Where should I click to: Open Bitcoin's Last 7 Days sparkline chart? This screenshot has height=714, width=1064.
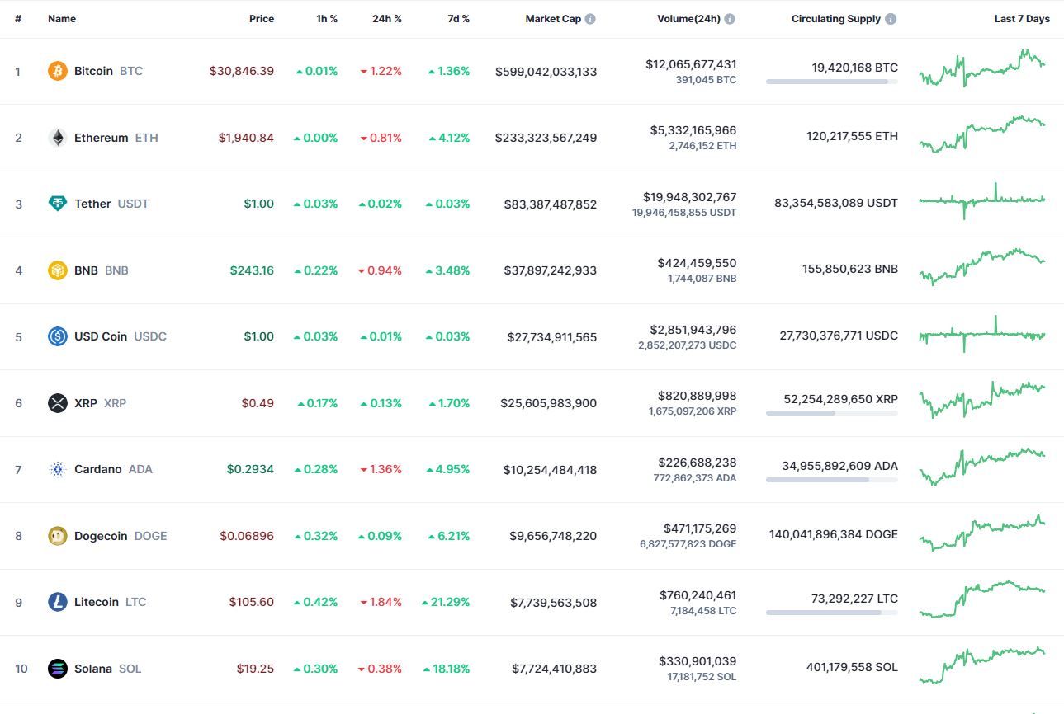click(x=982, y=68)
